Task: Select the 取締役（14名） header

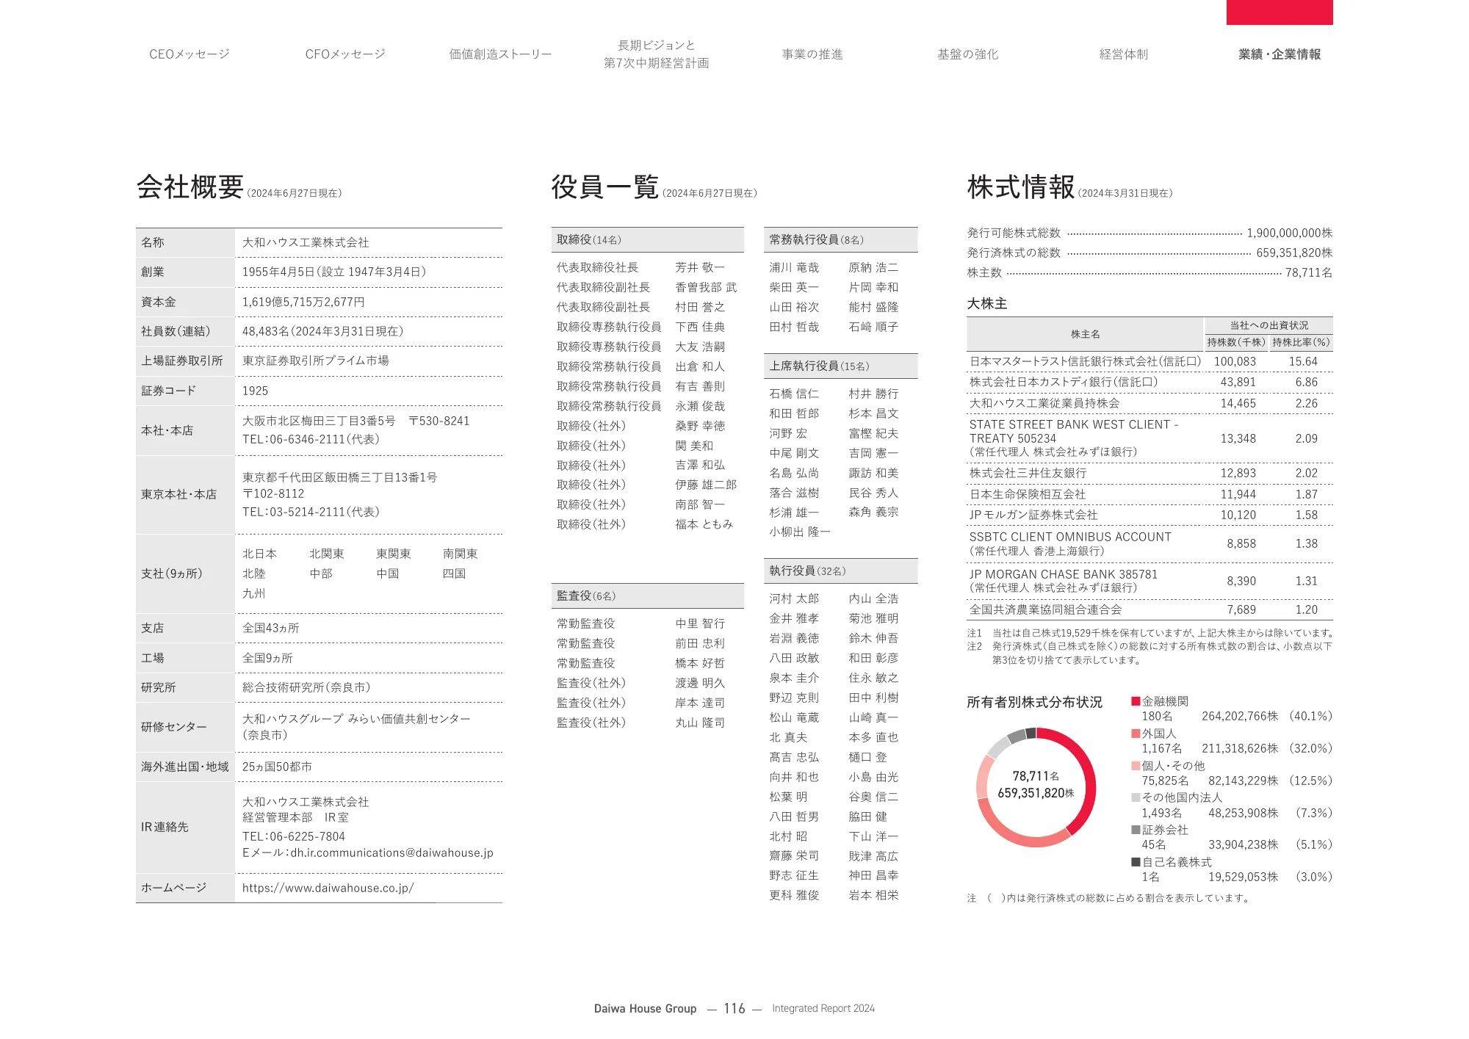Action: coord(649,239)
